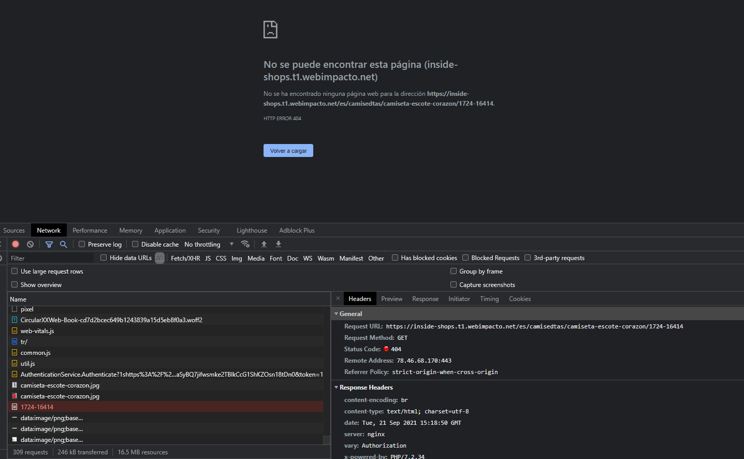Filter requests by Manifest
744x459 pixels.
coord(351,258)
